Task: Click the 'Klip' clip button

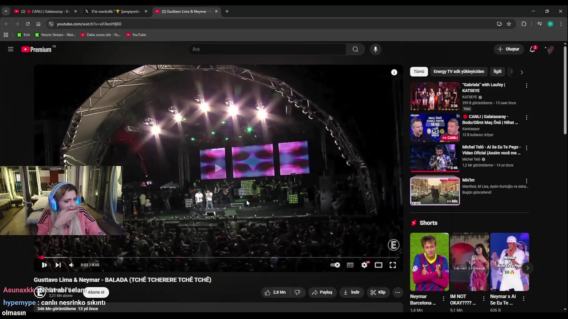Action: click(x=378, y=292)
